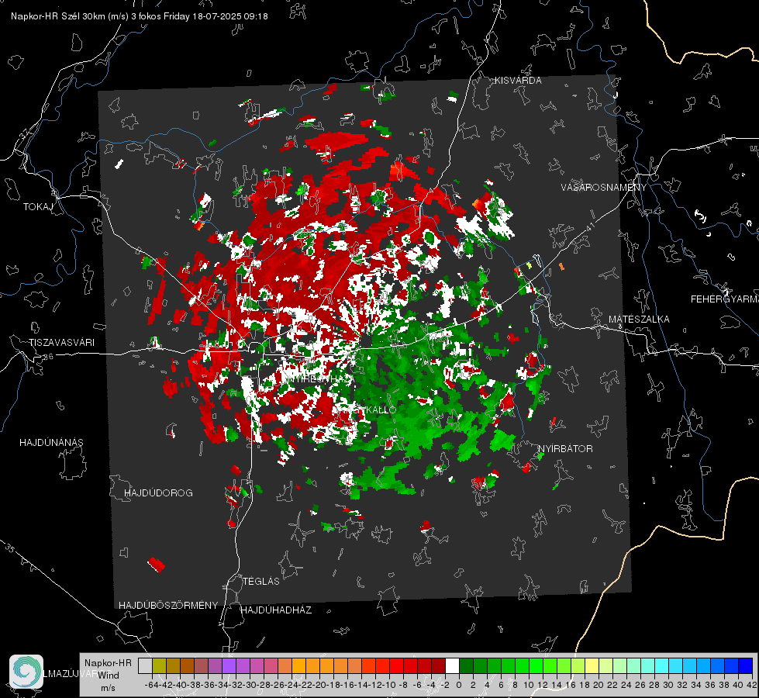
Task: Click the yellow 18-20 legend swatch
Action: (x=592, y=665)
